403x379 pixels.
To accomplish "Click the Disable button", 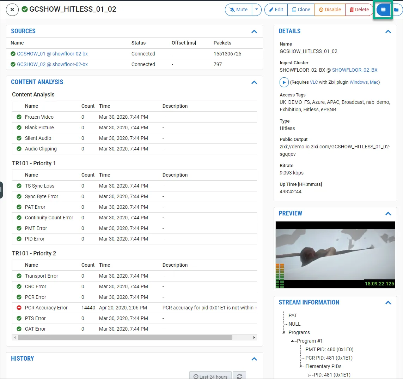I will click(x=330, y=10).
